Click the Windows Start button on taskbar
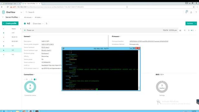199x112 pixels. click(x=4, y=111)
